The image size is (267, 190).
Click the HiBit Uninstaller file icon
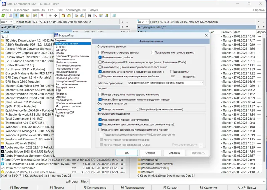pyautogui.click(x=2, y=164)
